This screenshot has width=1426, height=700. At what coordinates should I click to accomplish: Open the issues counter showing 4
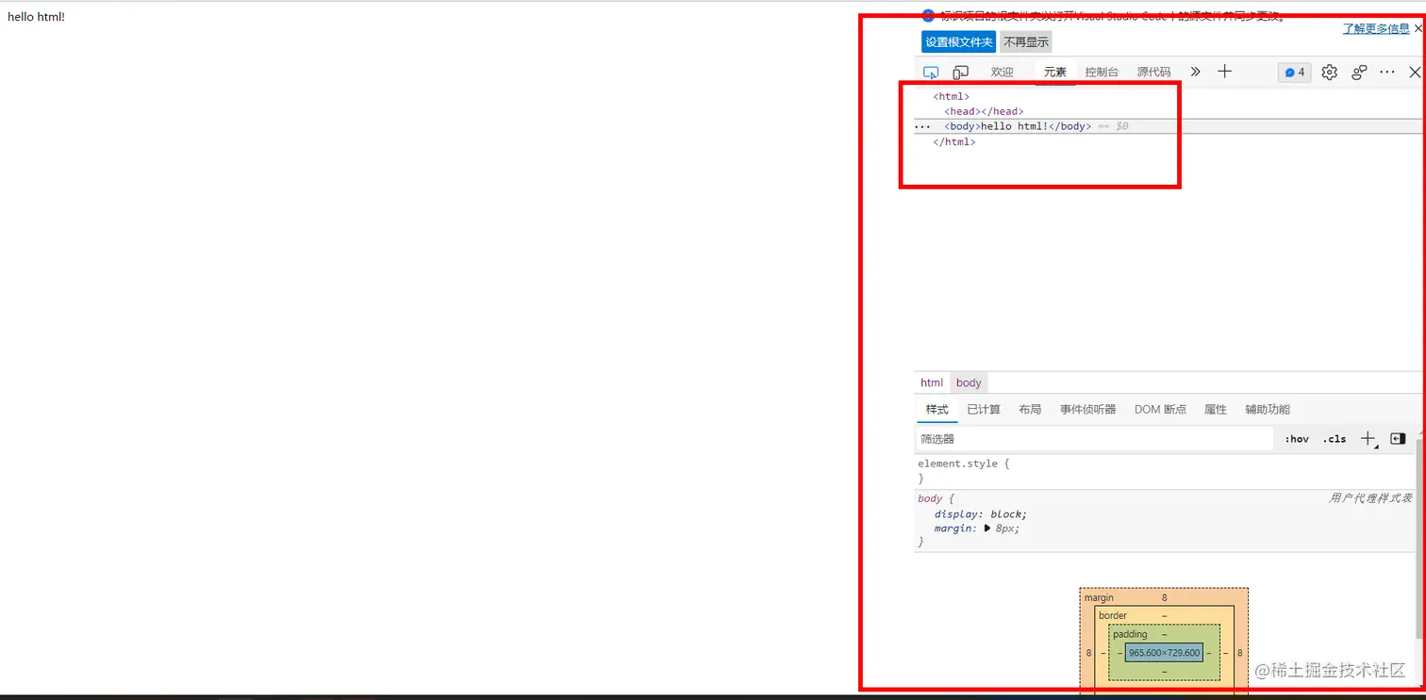[x=1294, y=73]
